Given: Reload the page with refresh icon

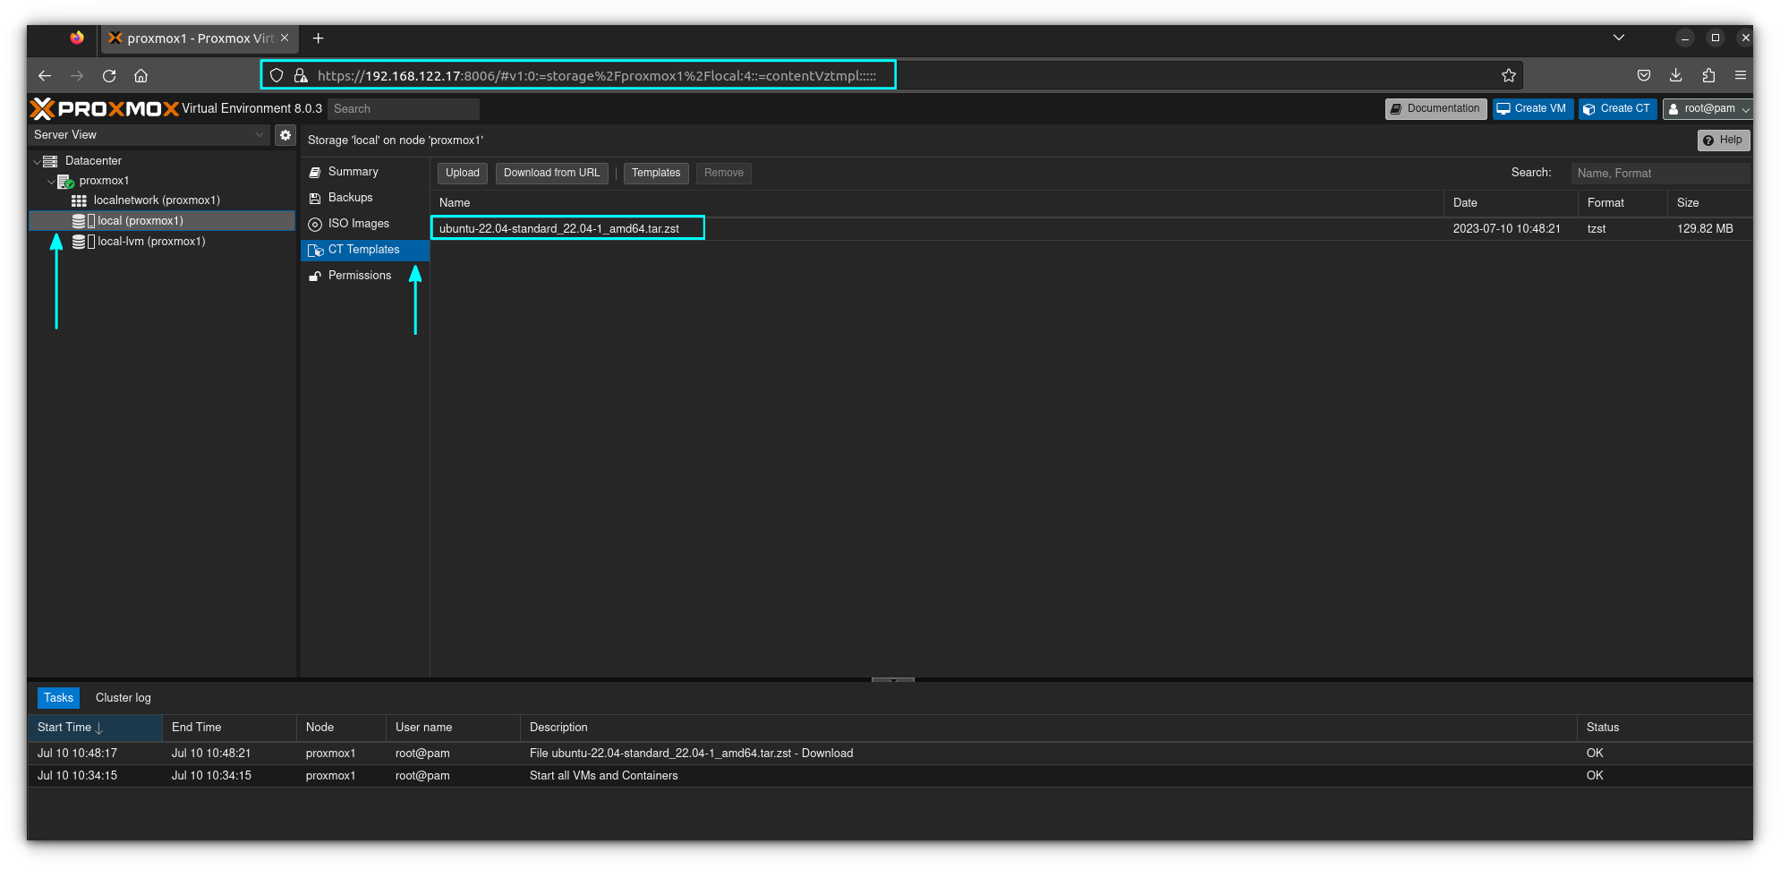Looking at the screenshot, I should pos(109,76).
